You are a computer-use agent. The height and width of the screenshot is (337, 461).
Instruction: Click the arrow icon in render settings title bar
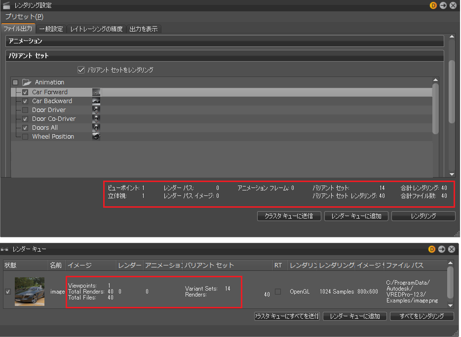click(x=443, y=5)
